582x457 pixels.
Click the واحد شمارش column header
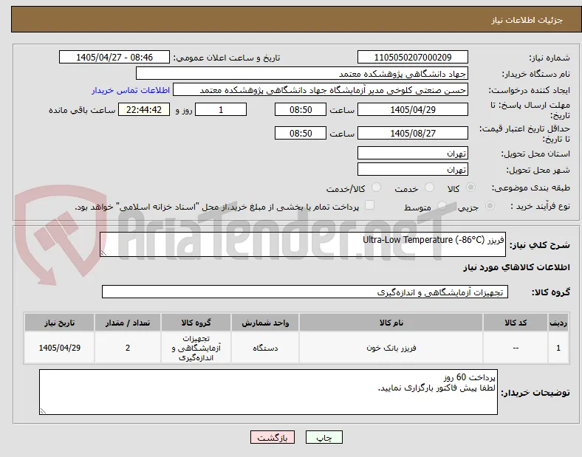[265, 323]
